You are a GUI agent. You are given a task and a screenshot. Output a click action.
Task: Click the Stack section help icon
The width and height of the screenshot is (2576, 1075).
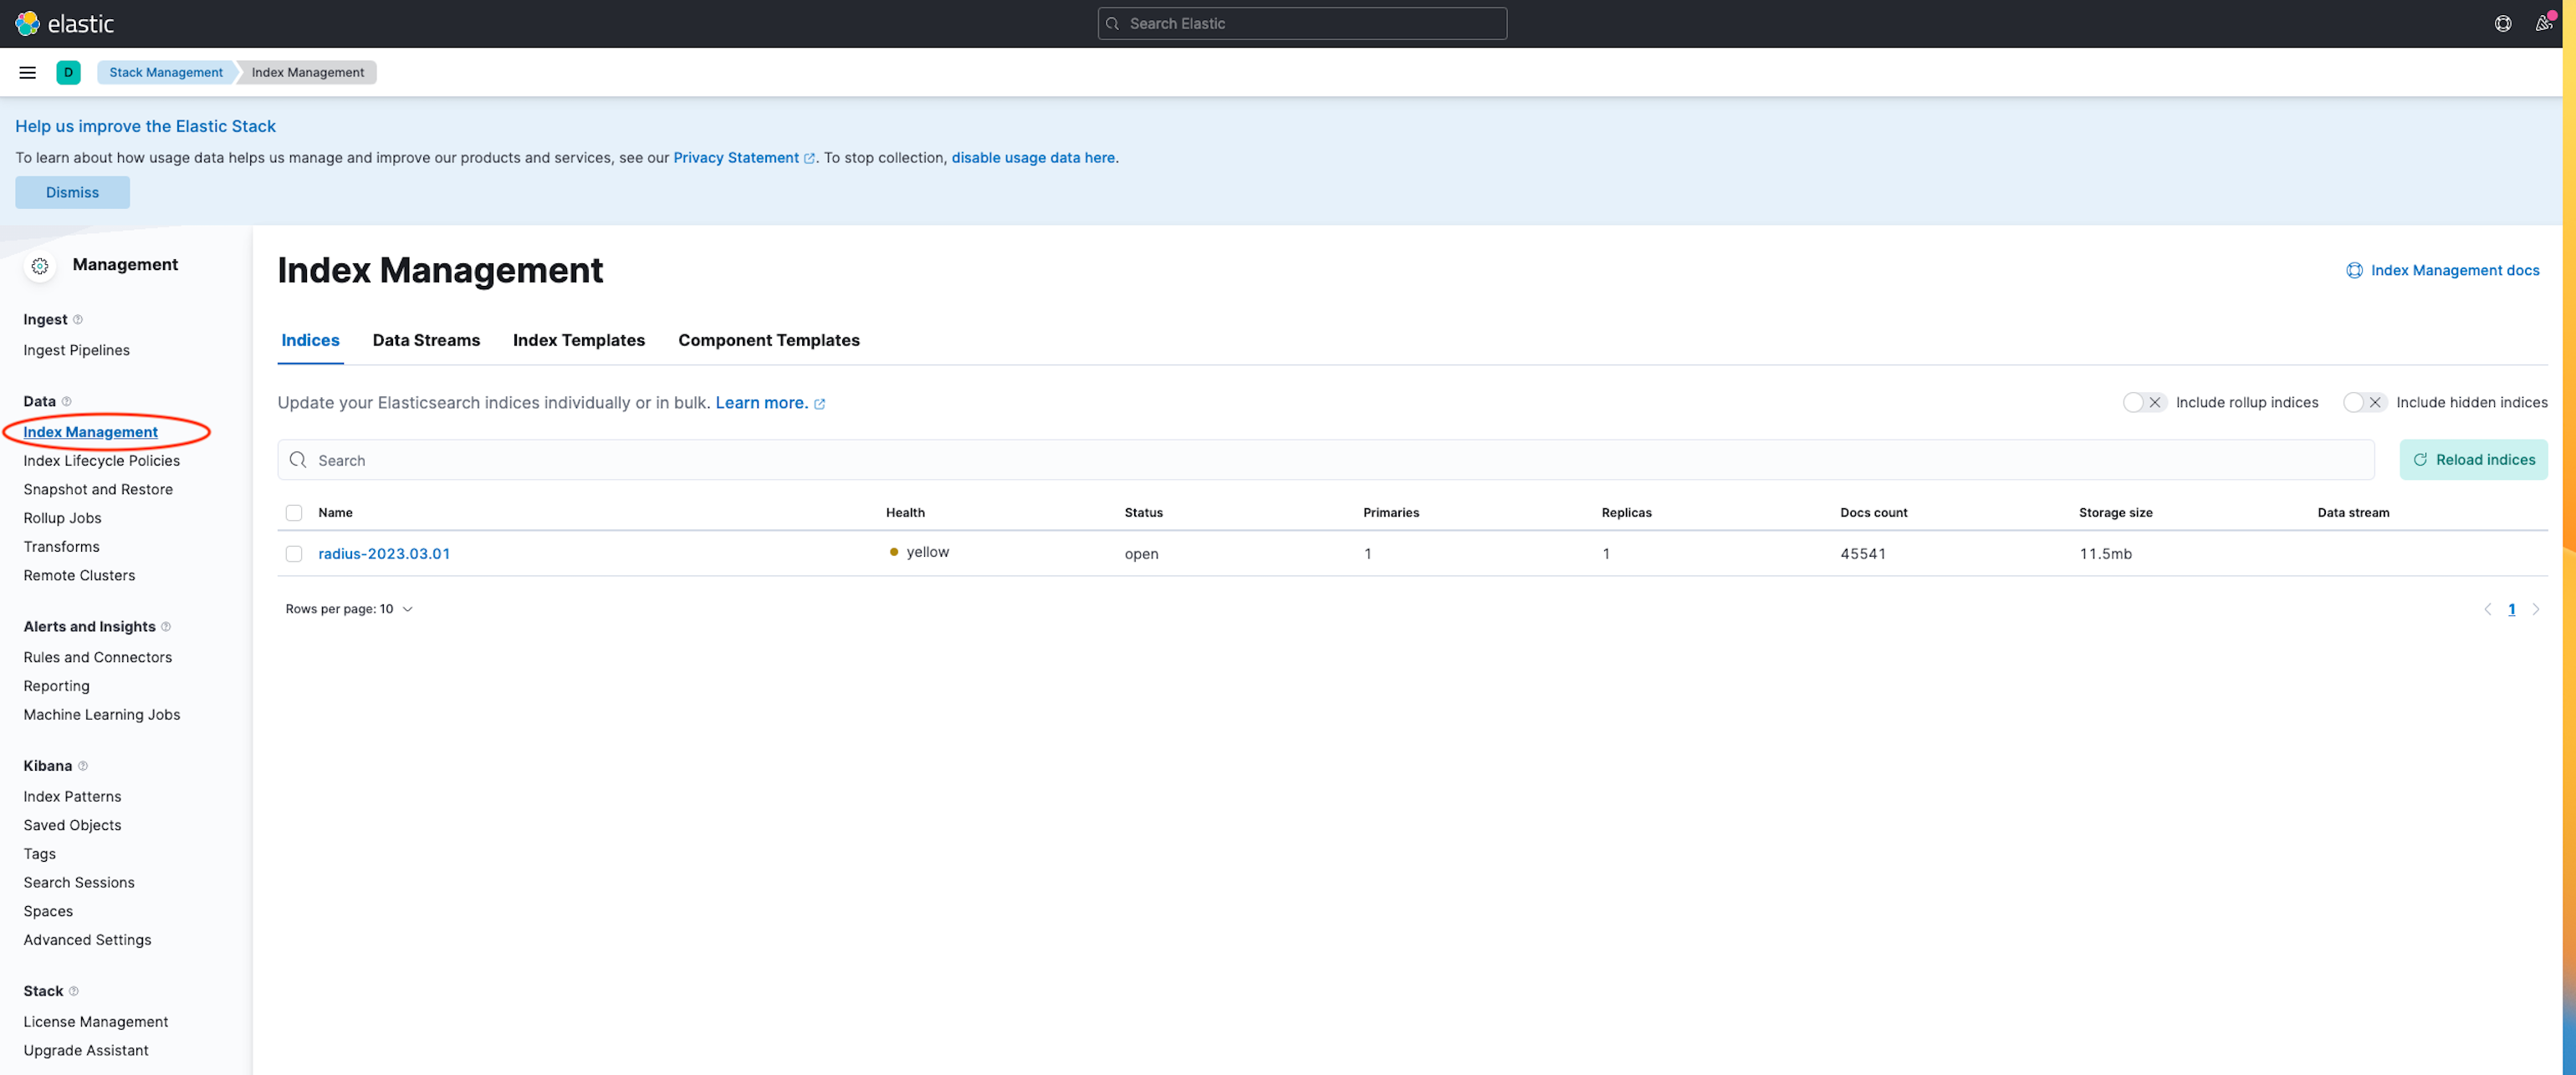[74, 991]
